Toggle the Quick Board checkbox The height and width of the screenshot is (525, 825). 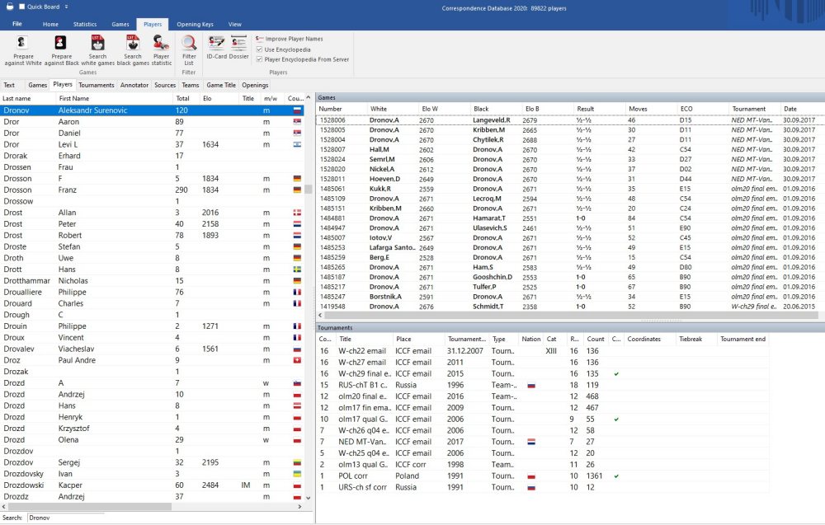coord(21,6)
